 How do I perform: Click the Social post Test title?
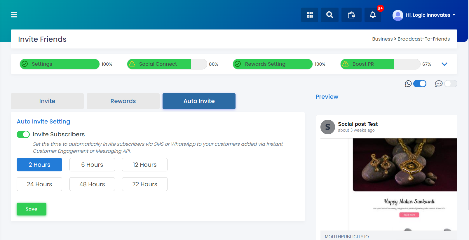coord(358,124)
